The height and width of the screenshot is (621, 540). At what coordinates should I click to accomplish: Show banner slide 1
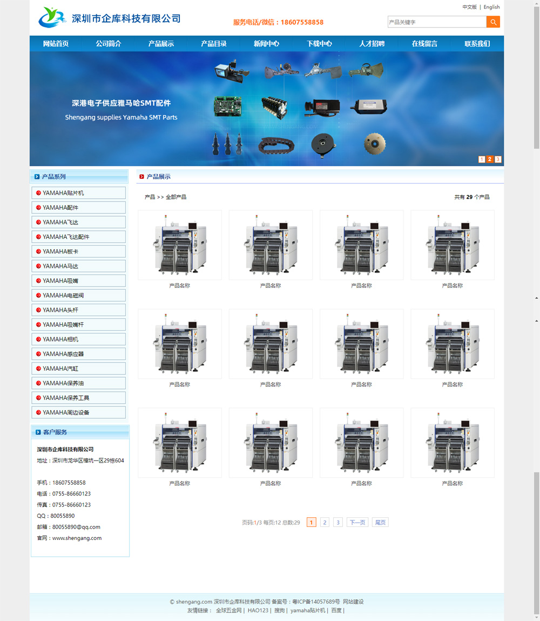482,159
